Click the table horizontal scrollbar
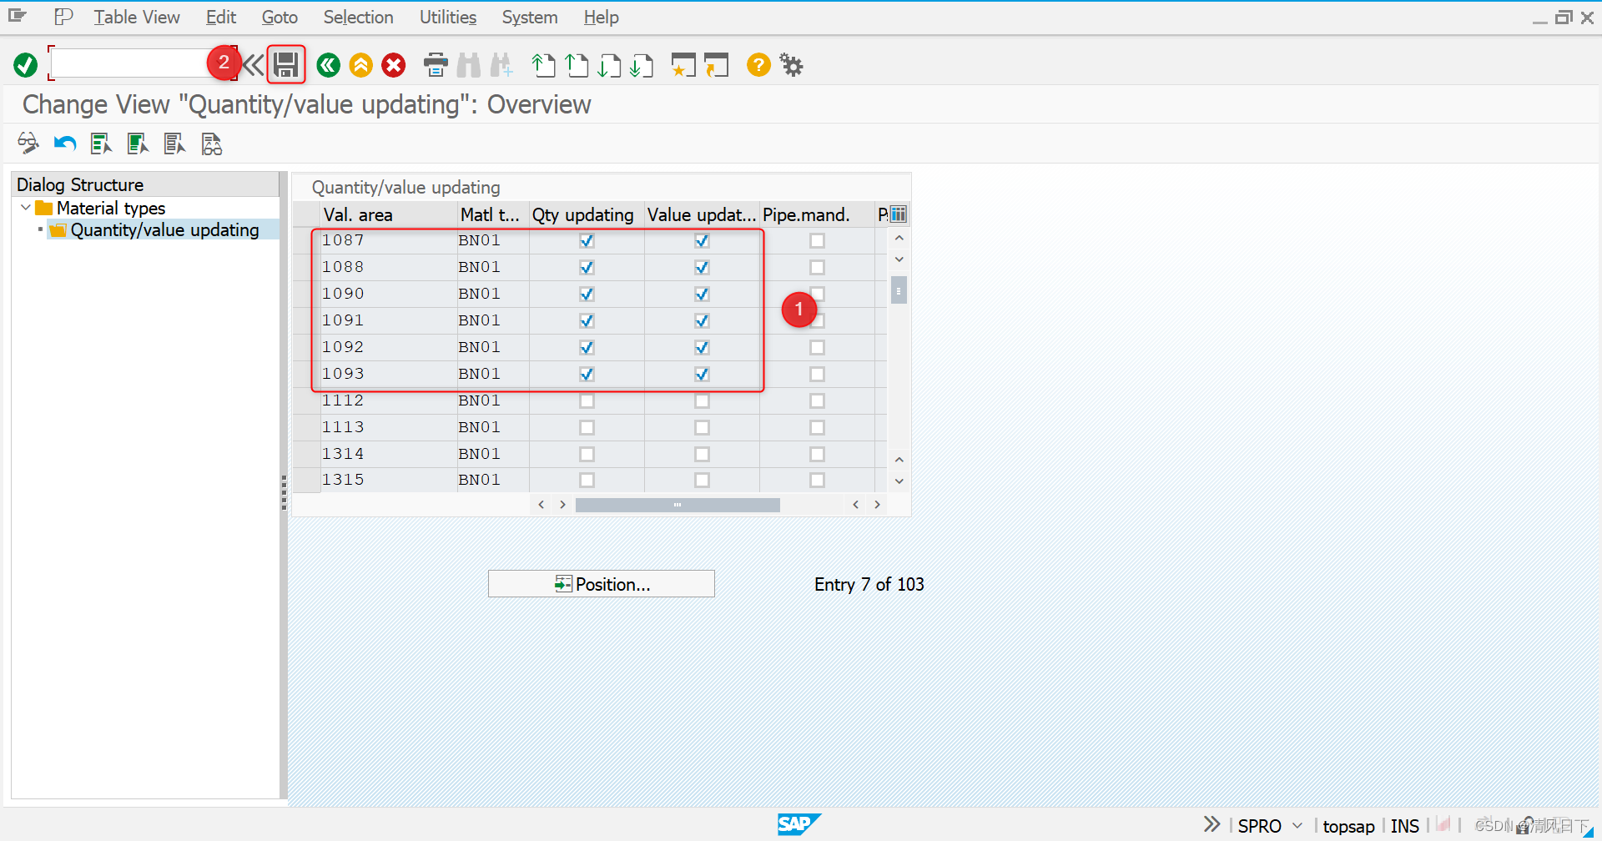 [678, 505]
